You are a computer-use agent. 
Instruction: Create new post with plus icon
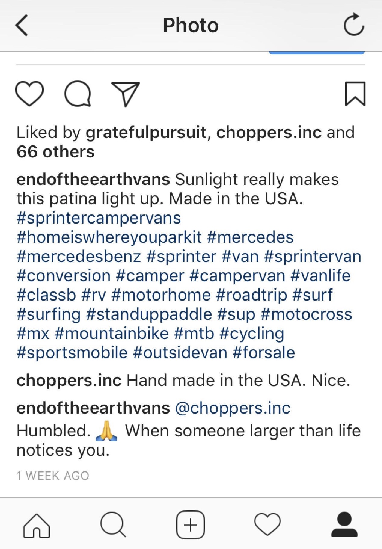[x=191, y=525]
